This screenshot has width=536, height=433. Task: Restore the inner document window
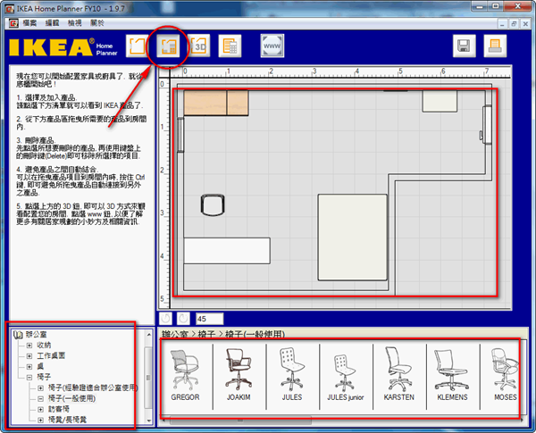[514, 23]
